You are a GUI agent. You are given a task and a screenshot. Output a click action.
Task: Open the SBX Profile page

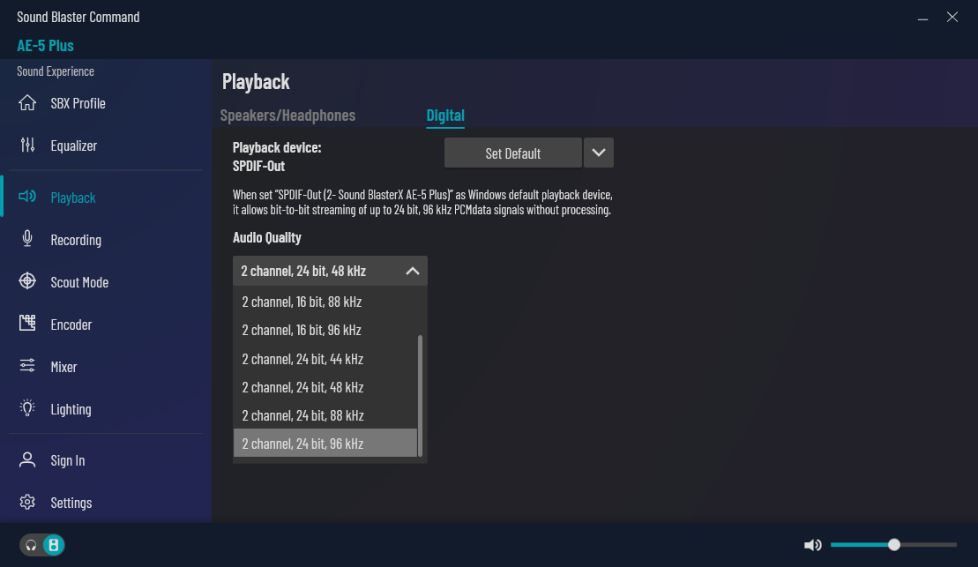(78, 103)
